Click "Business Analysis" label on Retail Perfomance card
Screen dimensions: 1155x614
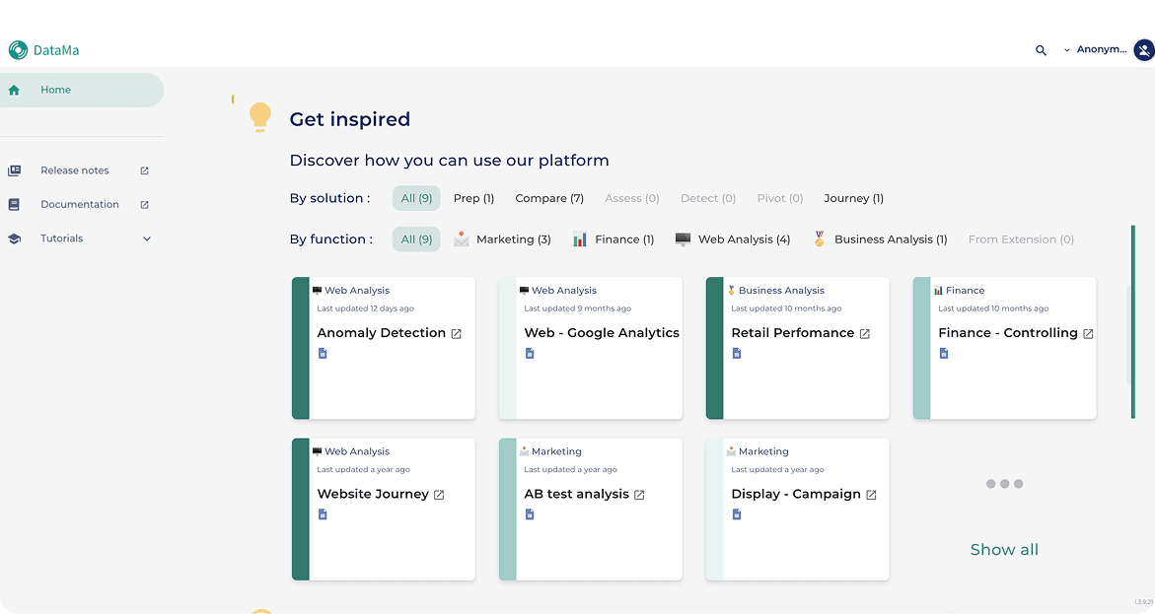781,290
